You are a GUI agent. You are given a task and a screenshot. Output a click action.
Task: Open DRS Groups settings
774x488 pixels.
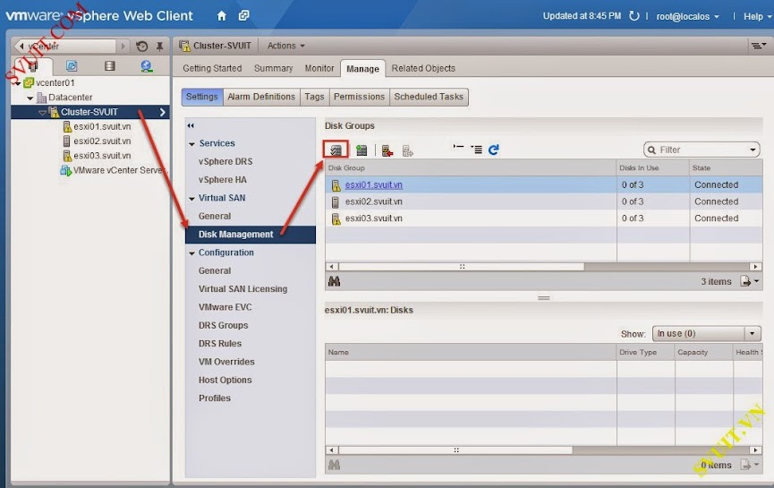pos(223,326)
